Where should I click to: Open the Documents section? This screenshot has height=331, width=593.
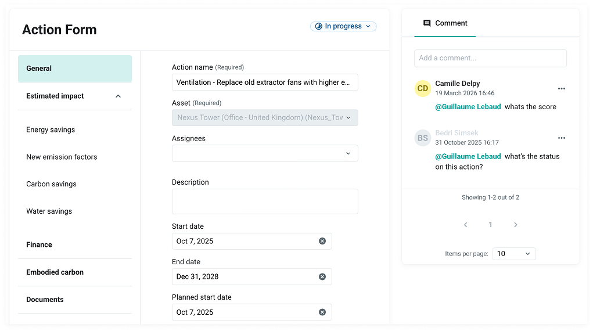(x=75, y=300)
